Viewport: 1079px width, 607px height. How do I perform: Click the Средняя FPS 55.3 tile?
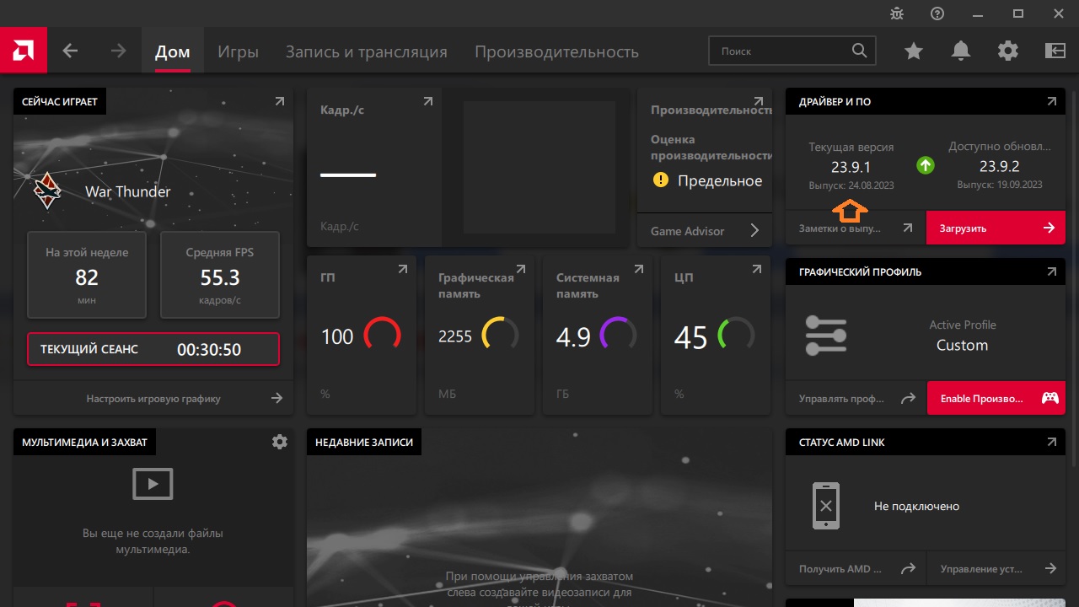pos(220,275)
